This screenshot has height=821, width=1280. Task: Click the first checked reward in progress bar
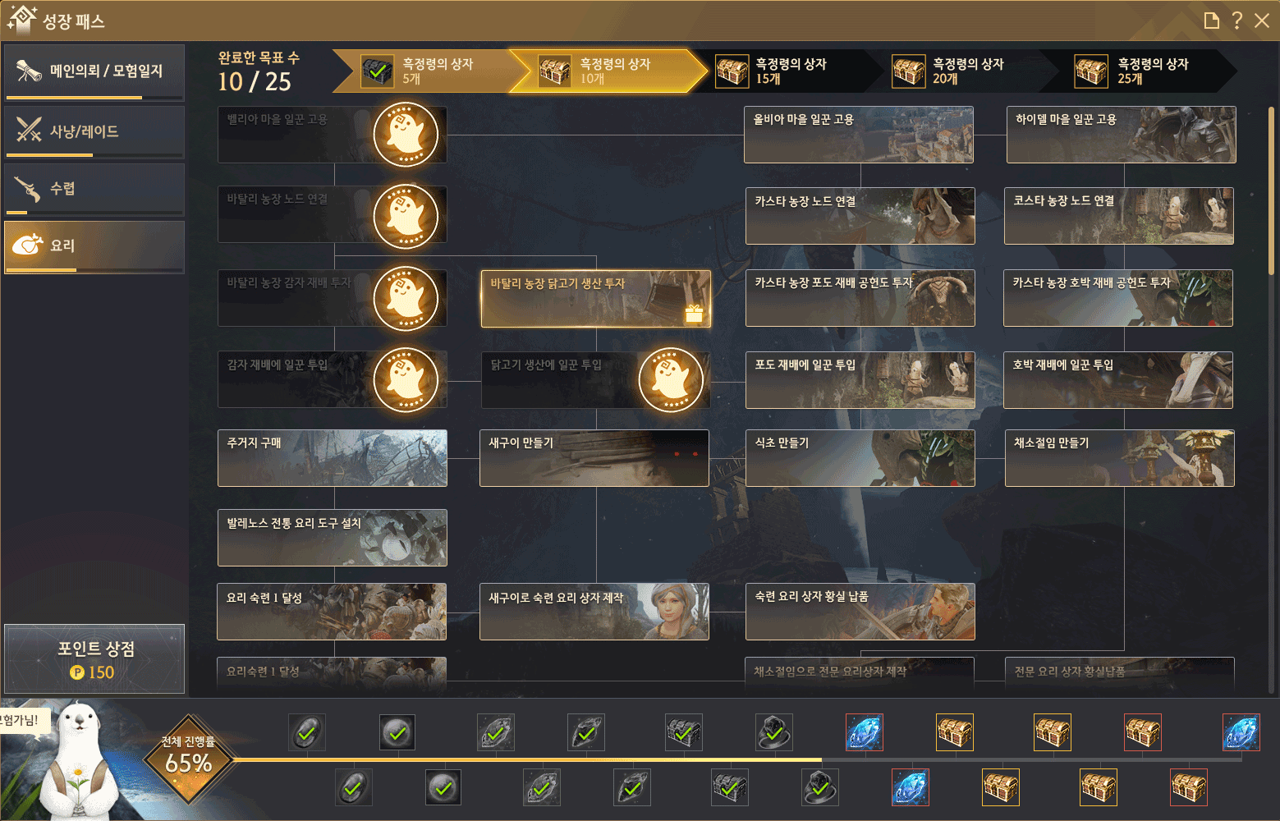tap(307, 732)
